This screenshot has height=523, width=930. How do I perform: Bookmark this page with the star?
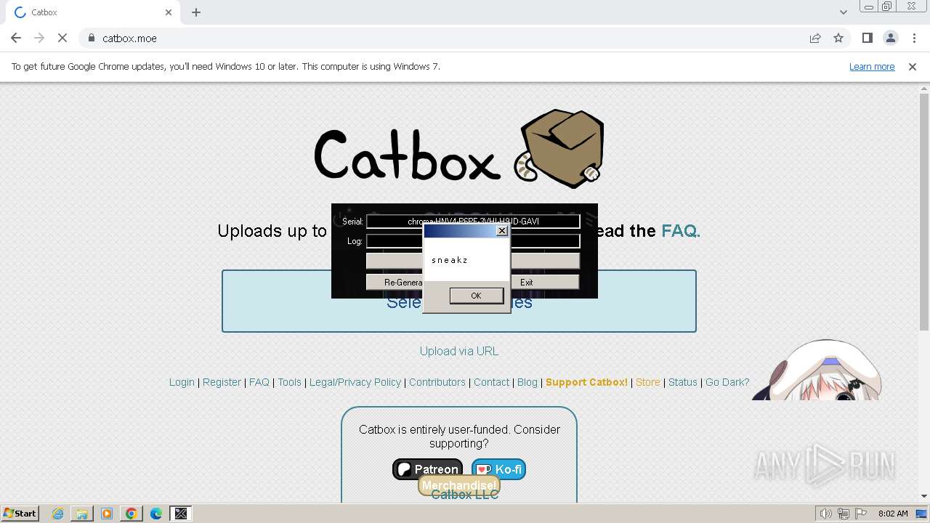pos(838,38)
